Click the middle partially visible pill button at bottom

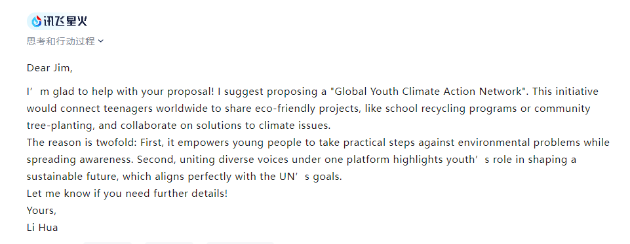(x=168, y=243)
